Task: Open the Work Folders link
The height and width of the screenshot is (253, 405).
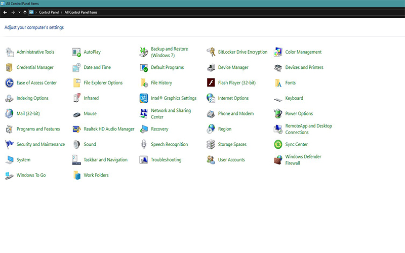Action: tap(96, 175)
